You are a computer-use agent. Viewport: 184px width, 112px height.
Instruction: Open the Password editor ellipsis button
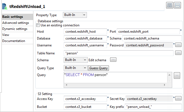point(178,45)
